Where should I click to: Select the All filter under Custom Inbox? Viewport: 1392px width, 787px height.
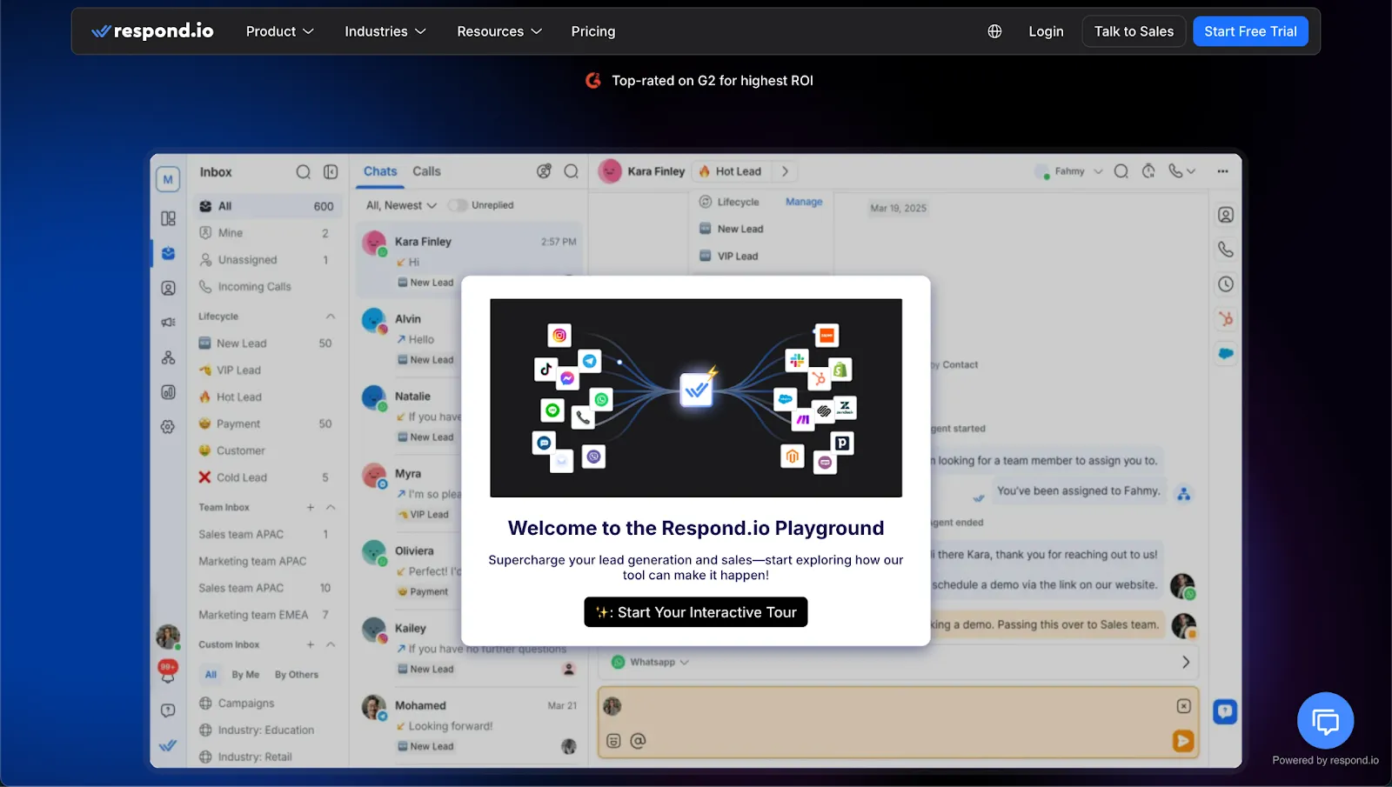click(211, 675)
